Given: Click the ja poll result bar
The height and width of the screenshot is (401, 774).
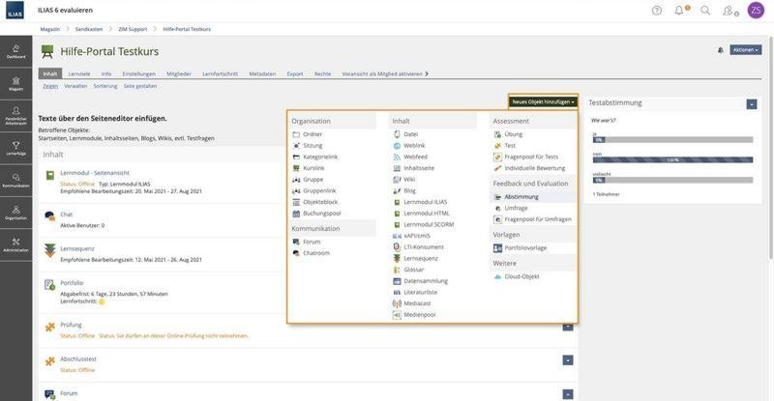Looking at the screenshot, I should coord(672,139).
